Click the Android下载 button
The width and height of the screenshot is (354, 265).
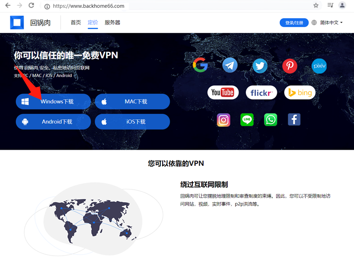pos(53,122)
